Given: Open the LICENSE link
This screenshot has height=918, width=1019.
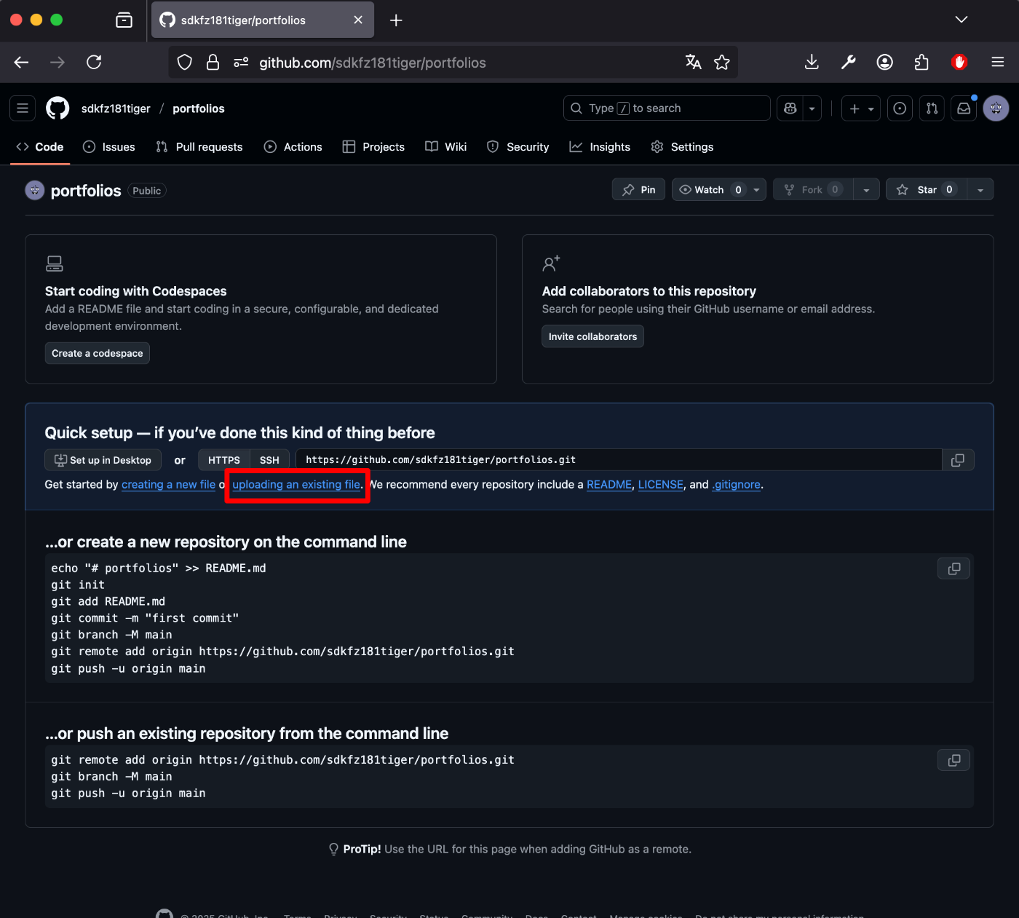Looking at the screenshot, I should coord(661,485).
